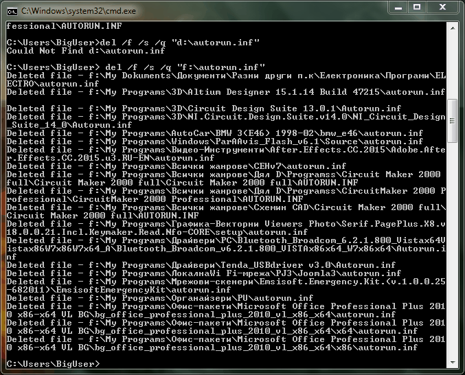Image resolution: width=465 pixels, height=375 pixels.
Task: Click the scrollbar up arrow
Action: pos(453,28)
